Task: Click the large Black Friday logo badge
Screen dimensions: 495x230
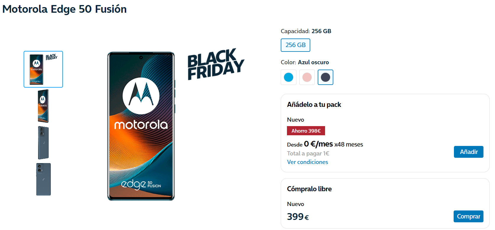Action: pyautogui.click(x=216, y=64)
